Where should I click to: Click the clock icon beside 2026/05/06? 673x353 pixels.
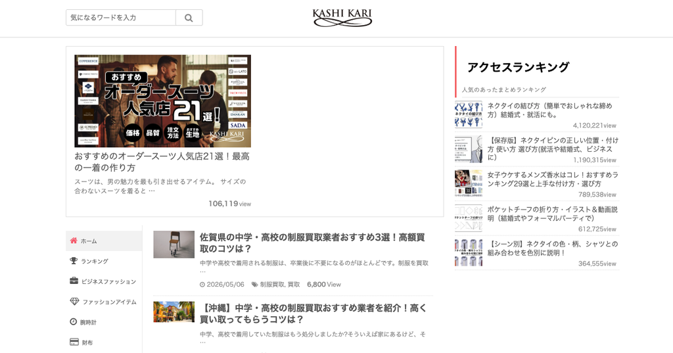pos(202,284)
